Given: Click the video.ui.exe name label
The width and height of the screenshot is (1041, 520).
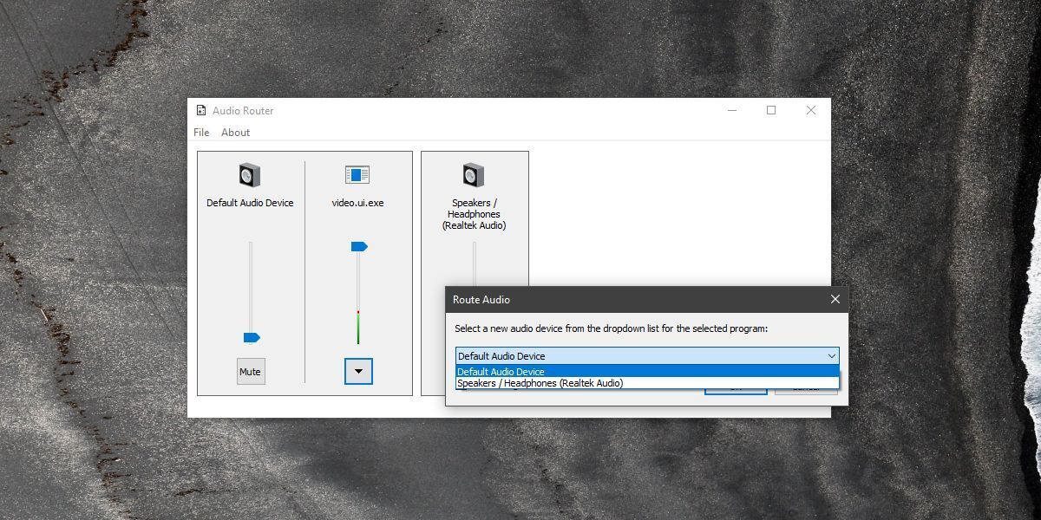Looking at the screenshot, I should pos(357,203).
